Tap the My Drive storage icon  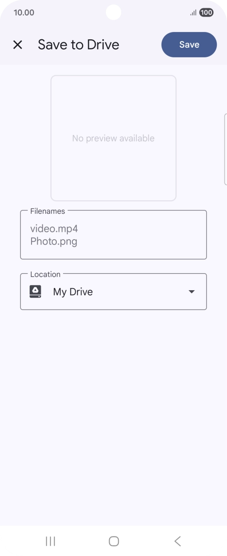[35, 292]
